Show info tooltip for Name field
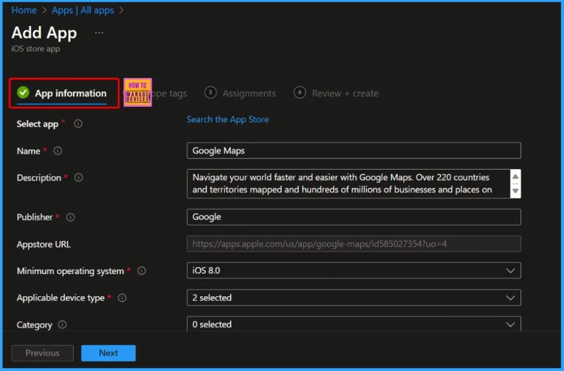The image size is (564, 371). pyautogui.click(x=57, y=151)
